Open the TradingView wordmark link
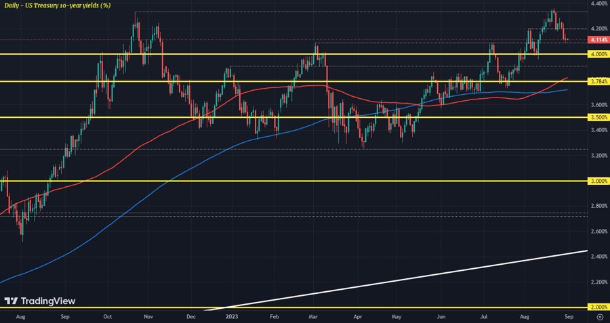Viewport: 610px width, 323px height. click(47, 301)
